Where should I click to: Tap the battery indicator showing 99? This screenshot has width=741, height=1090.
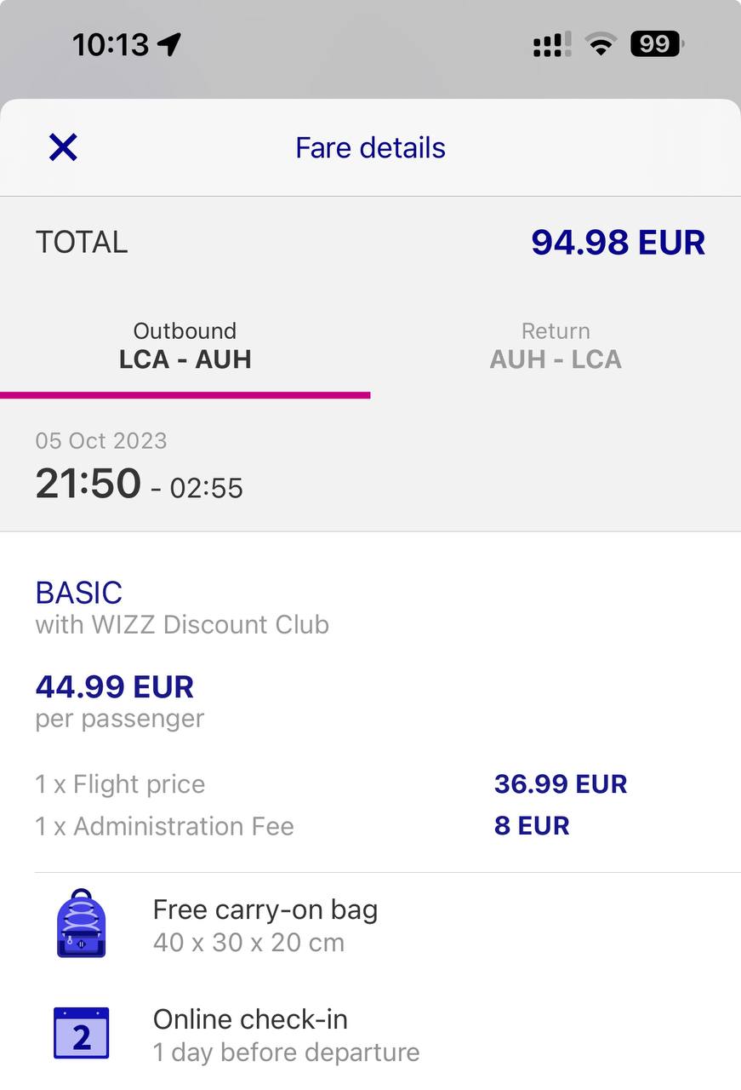656,43
